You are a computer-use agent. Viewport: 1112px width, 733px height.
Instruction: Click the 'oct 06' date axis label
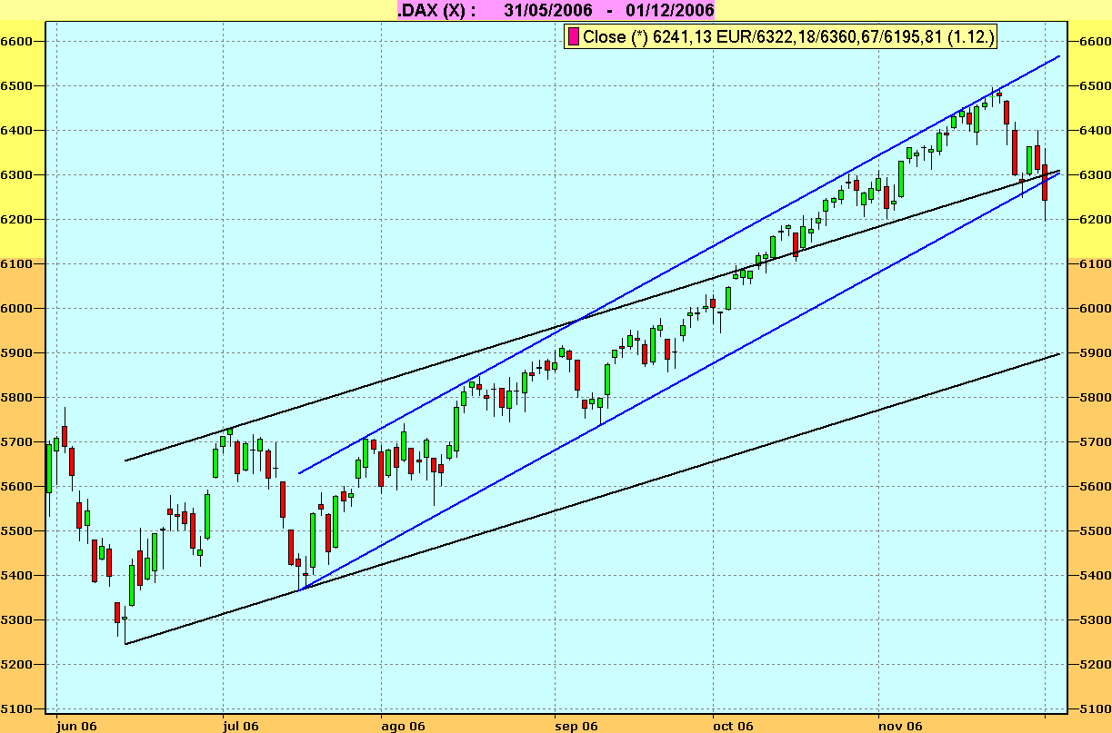coord(734,725)
